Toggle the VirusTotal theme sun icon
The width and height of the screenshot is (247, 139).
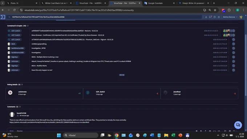(219, 17)
